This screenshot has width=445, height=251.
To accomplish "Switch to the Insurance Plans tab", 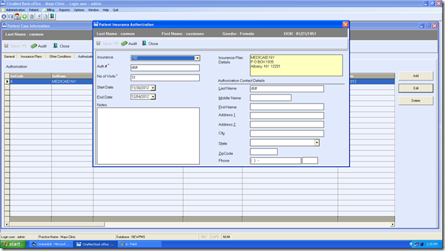I will click(x=31, y=57).
